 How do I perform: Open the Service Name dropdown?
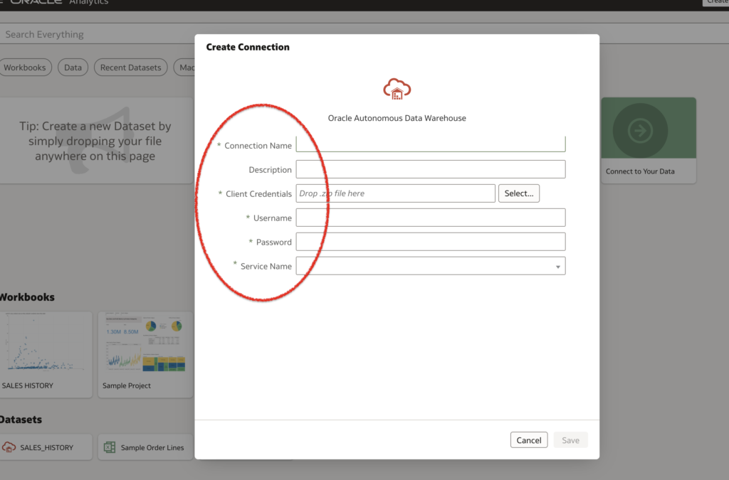point(431,266)
